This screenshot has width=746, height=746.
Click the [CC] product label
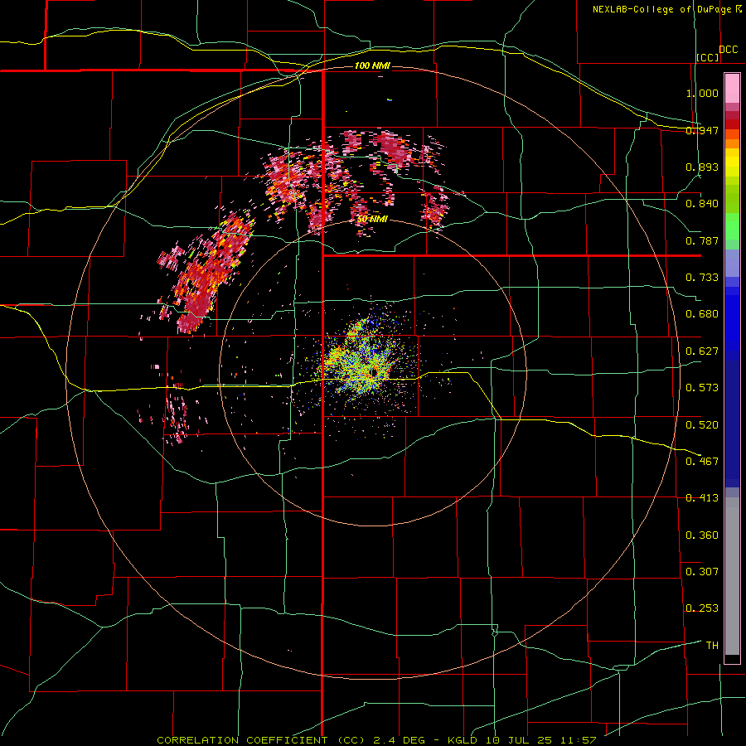tap(708, 57)
